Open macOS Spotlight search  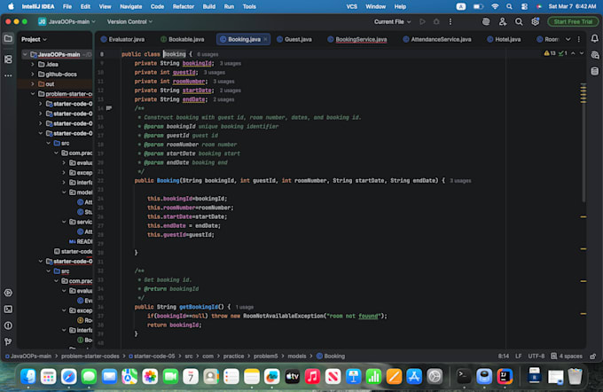tap(509, 6)
